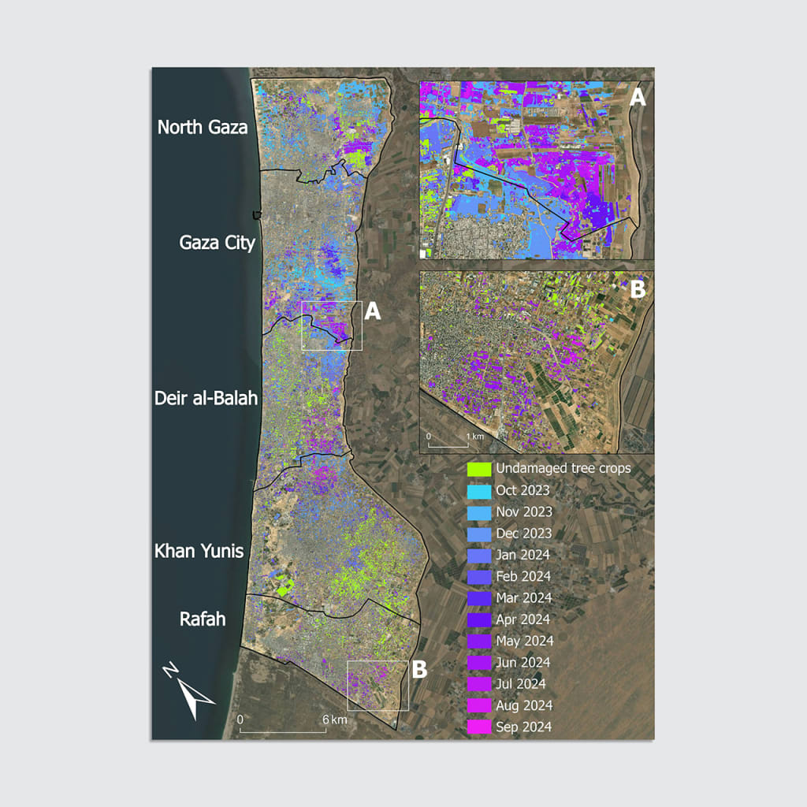Click the Aug 2024 legend text label
Screen dimensions: 807x807
point(523,705)
